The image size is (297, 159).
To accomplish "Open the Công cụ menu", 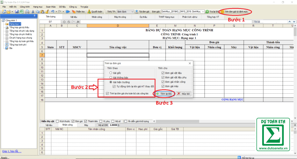I will click(73, 7).
